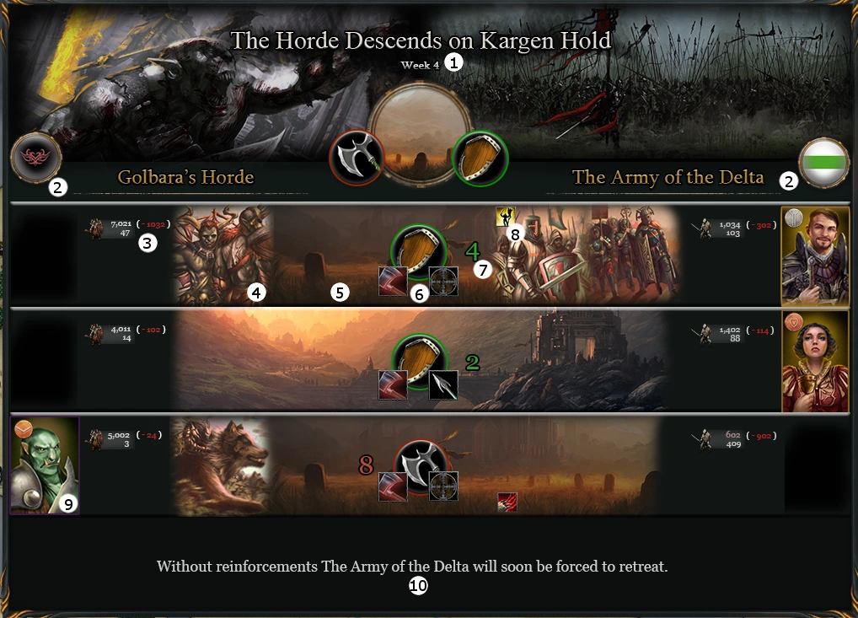Click the 7,021 troop count on left
The width and height of the screenshot is (858, 618).
(121, 224)
